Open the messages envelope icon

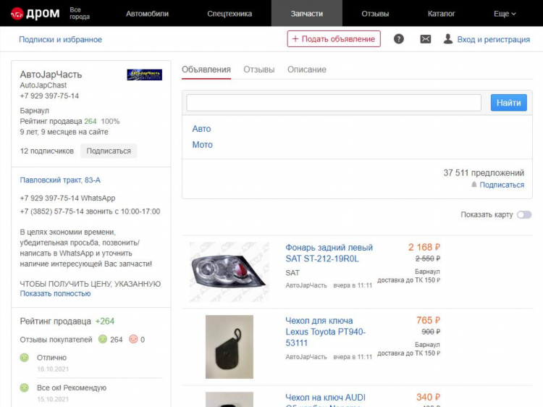[x=426, y=39]
